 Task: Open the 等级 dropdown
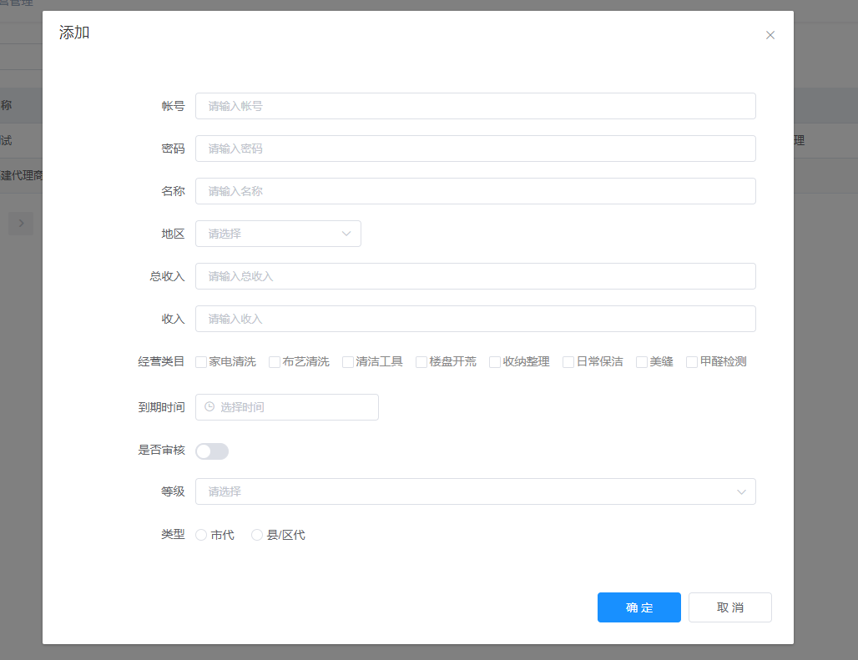(x=476, y=491)
